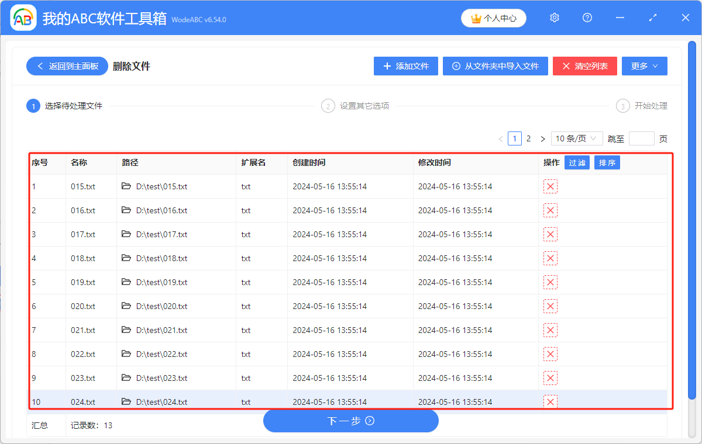Click the red X for 024.txt
Viewport: 702px width, 444px height.
(550, 401)
